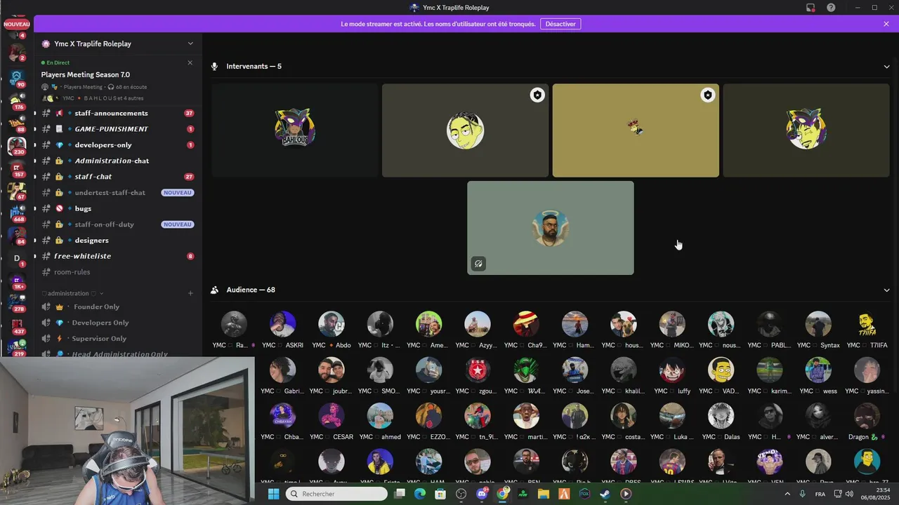Select the bearded speaker tile with angel halo
The width and height of the screenshot is (899, 505).
coord(551,228)
